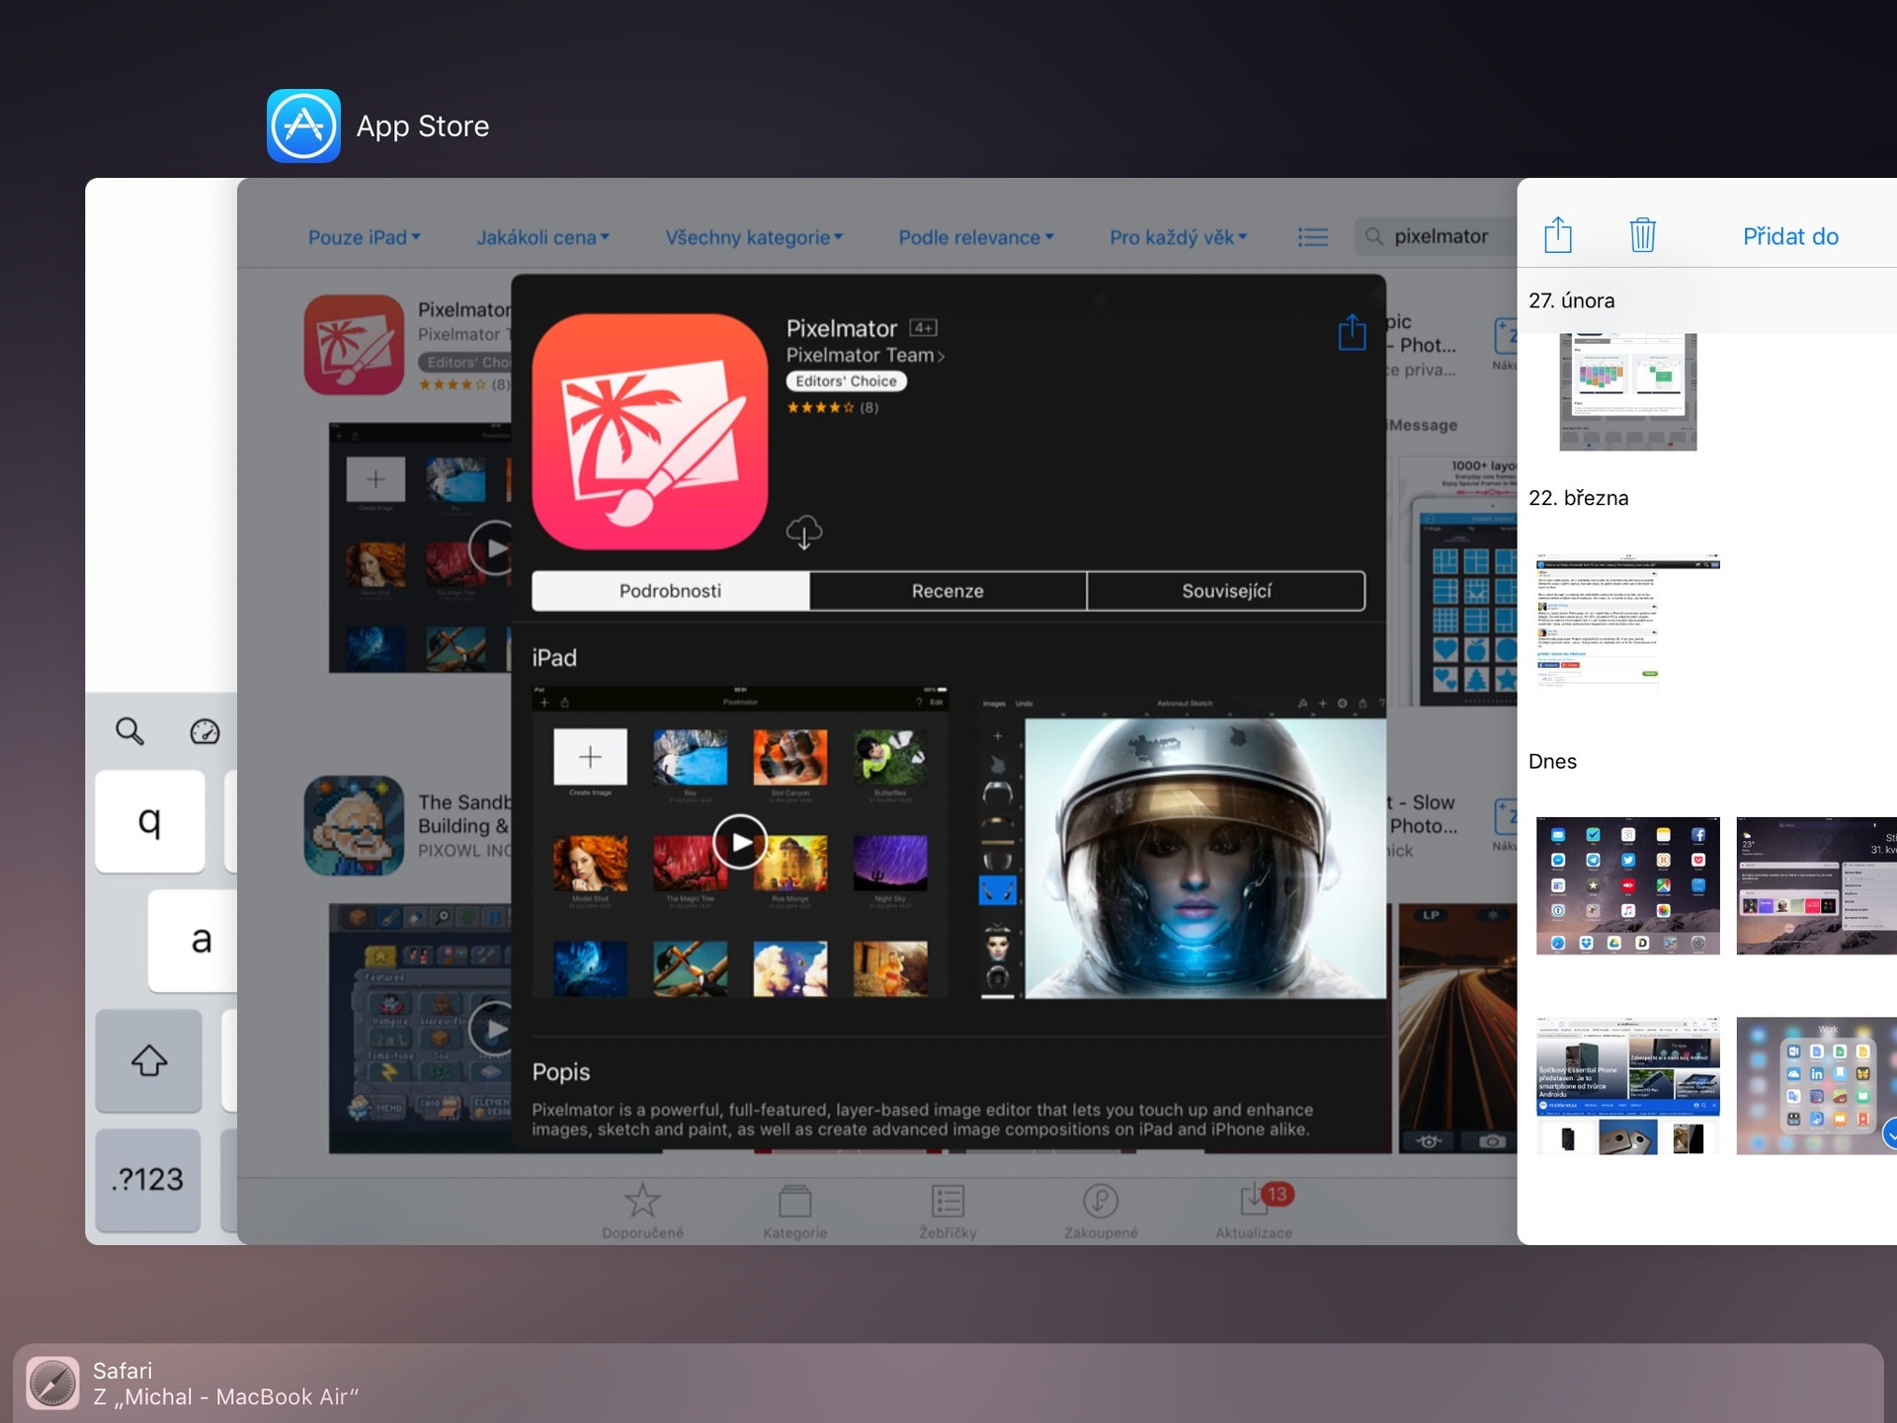1897x1423 pixels.
Task: Open the Aktualizace tab showing 13 updates
Action: point(1253,1211)
